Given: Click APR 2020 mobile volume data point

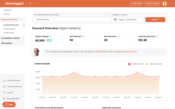Looking at the screenshot, I should pyautogui.click(x=42, y=76).
